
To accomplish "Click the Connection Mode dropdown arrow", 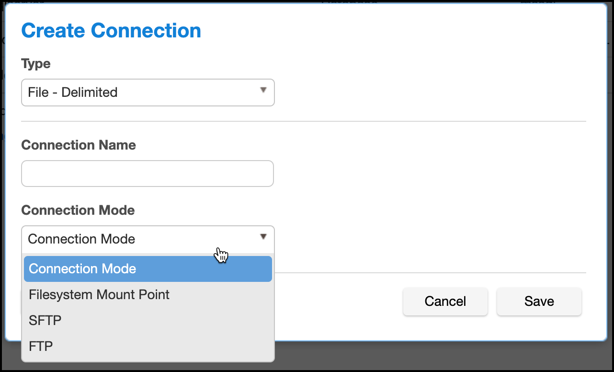I will pos(263,237).
